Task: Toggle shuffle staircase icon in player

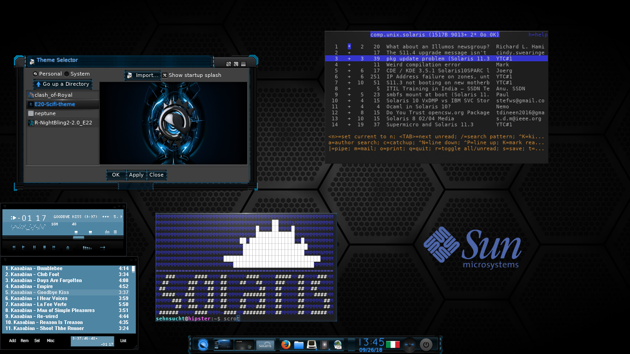Action: click(87, 247)
